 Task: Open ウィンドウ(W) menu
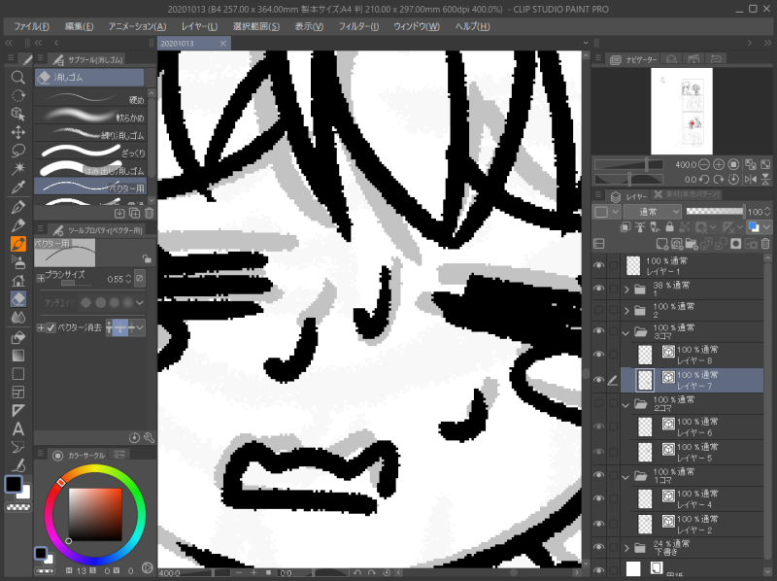417,26
